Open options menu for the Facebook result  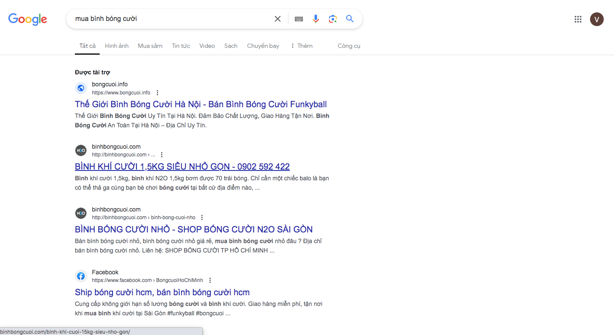click(x=210, y=280)
